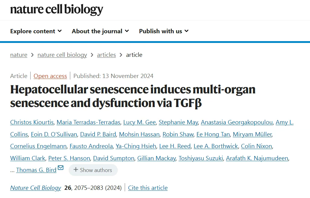Go to nature breadcrumb link
Image resolution: width=310 pixels, height=198 pixels.
tap(19, 55)
